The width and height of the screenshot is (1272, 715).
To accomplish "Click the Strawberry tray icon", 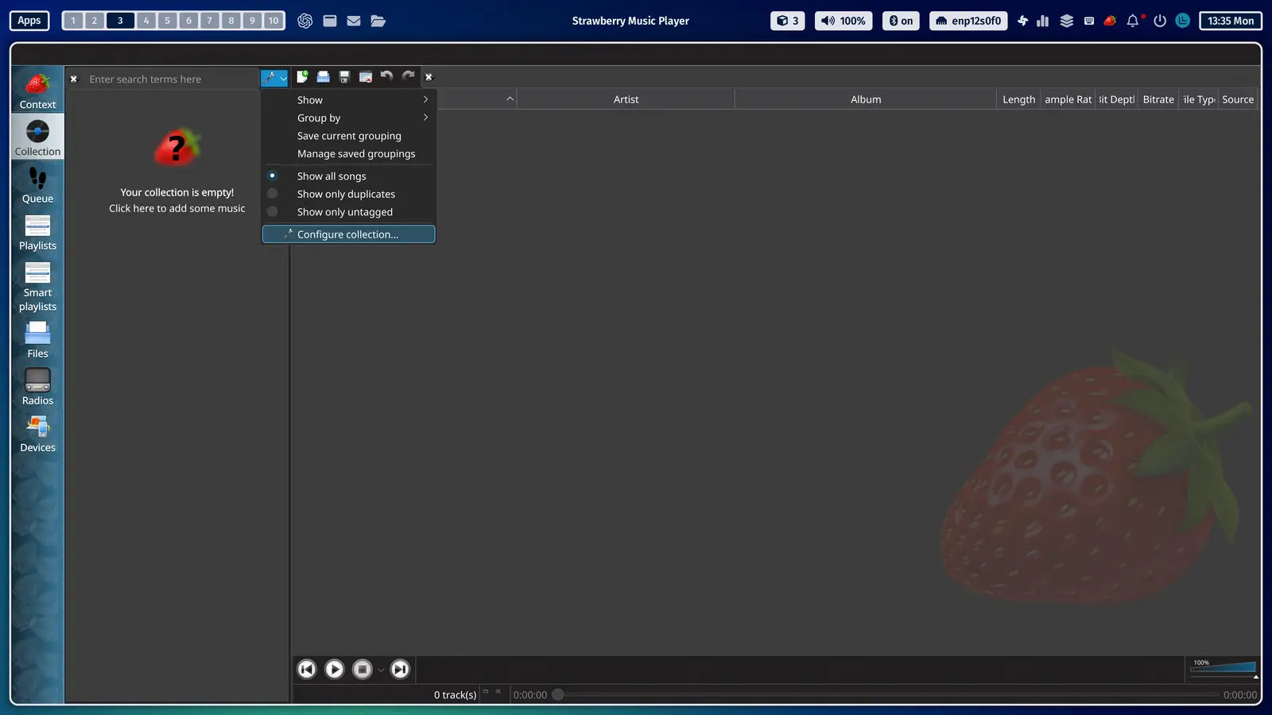I will tap(1111, 21).
